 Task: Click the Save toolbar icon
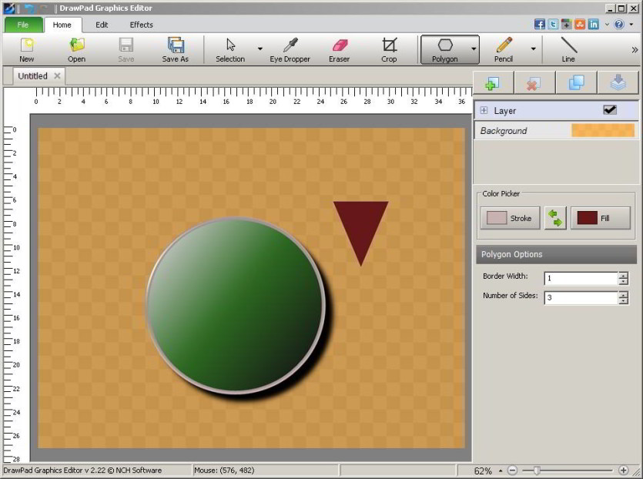click(x=126, y=49)
